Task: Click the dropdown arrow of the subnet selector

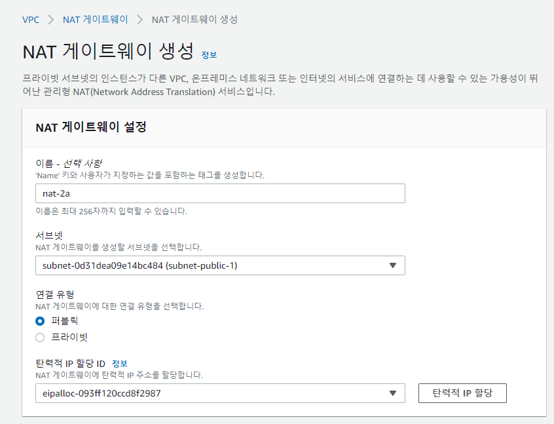Action: [x=393, y=265]
